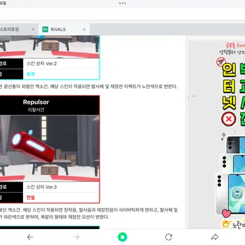Select the Repulsor title header
The height and width of the screenshot is (245, 245).
(36, 102)
